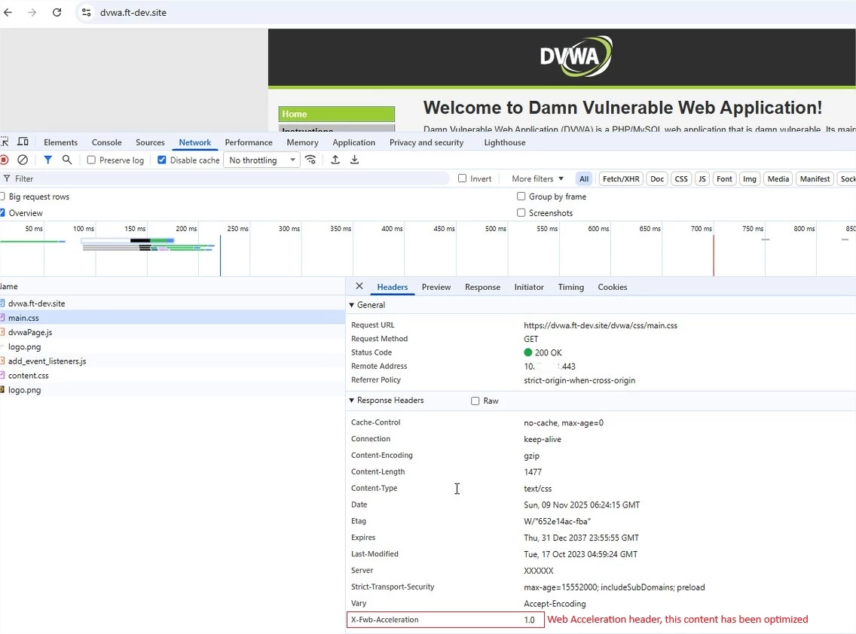The image size is (856, 634).
Task: Collapse the General section
Action: point(352,305)
